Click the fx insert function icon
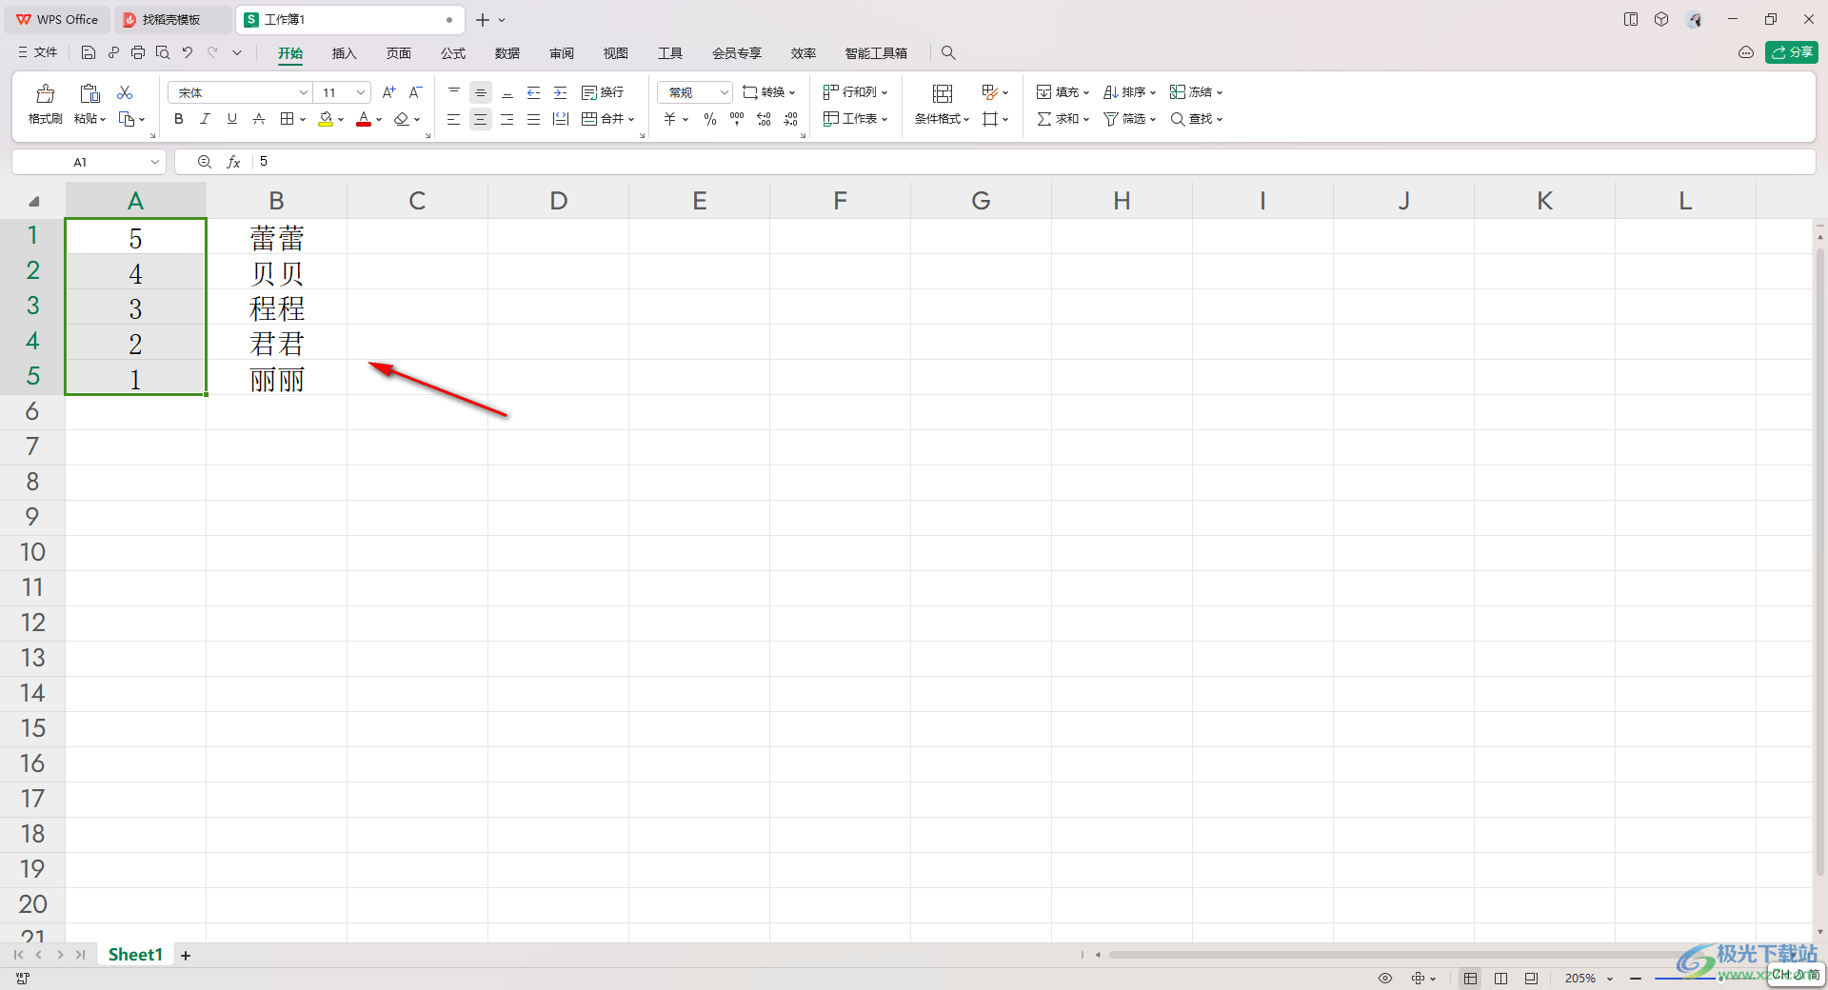The height and width of the screenshot is (990, 1828). coord(233,162)
